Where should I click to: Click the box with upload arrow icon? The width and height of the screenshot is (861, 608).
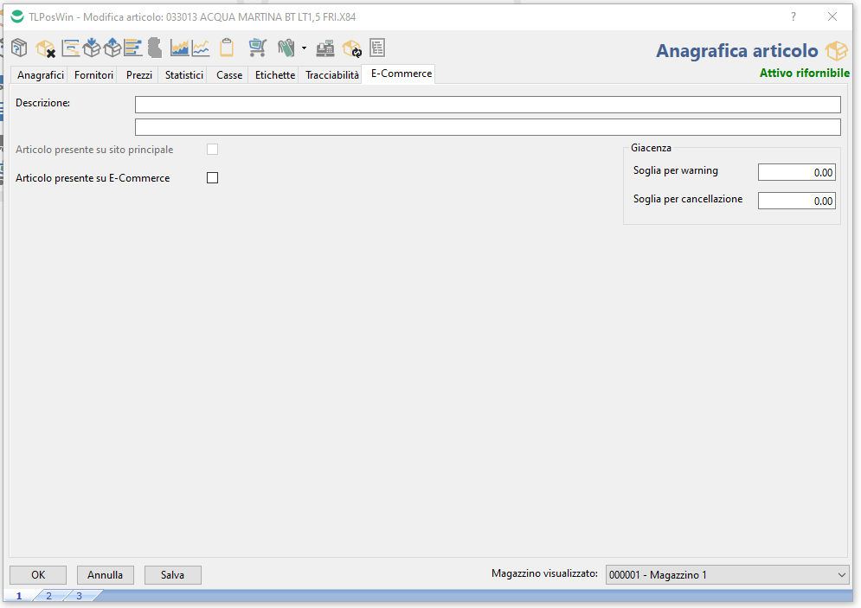pyautogui.click(x=112, y=48)
